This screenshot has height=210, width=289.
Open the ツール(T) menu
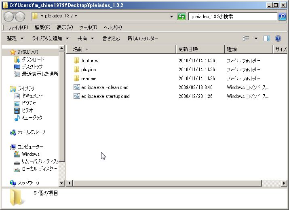[x=88, y=28]
